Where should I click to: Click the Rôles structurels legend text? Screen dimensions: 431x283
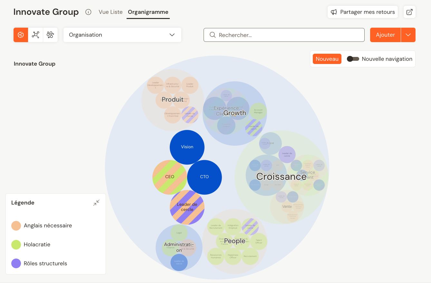pos(45,264)
